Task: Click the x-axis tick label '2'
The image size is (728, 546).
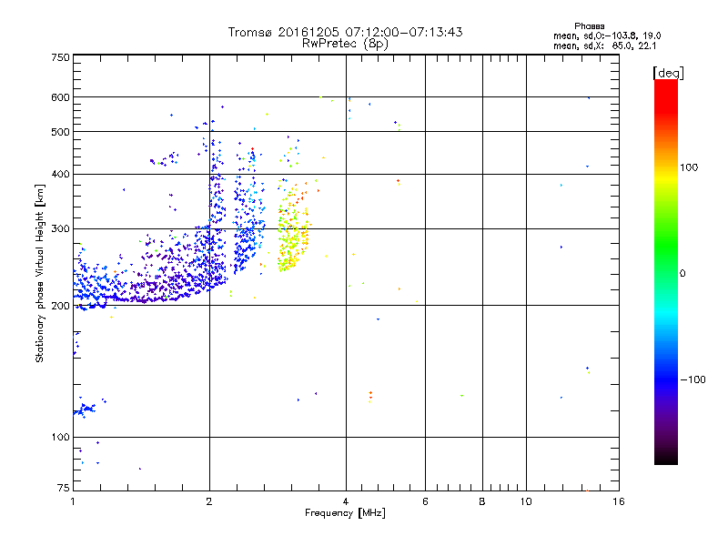Action: [209, 501]
